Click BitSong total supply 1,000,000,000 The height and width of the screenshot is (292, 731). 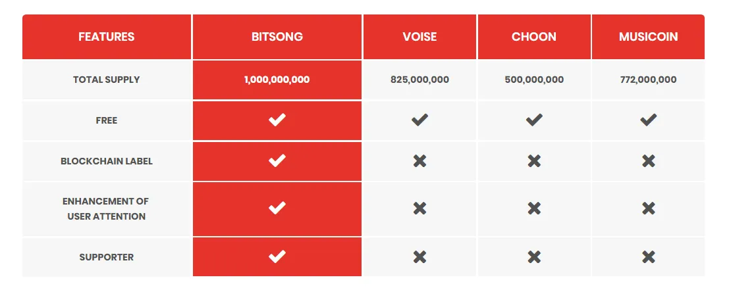tap(277, 80)
